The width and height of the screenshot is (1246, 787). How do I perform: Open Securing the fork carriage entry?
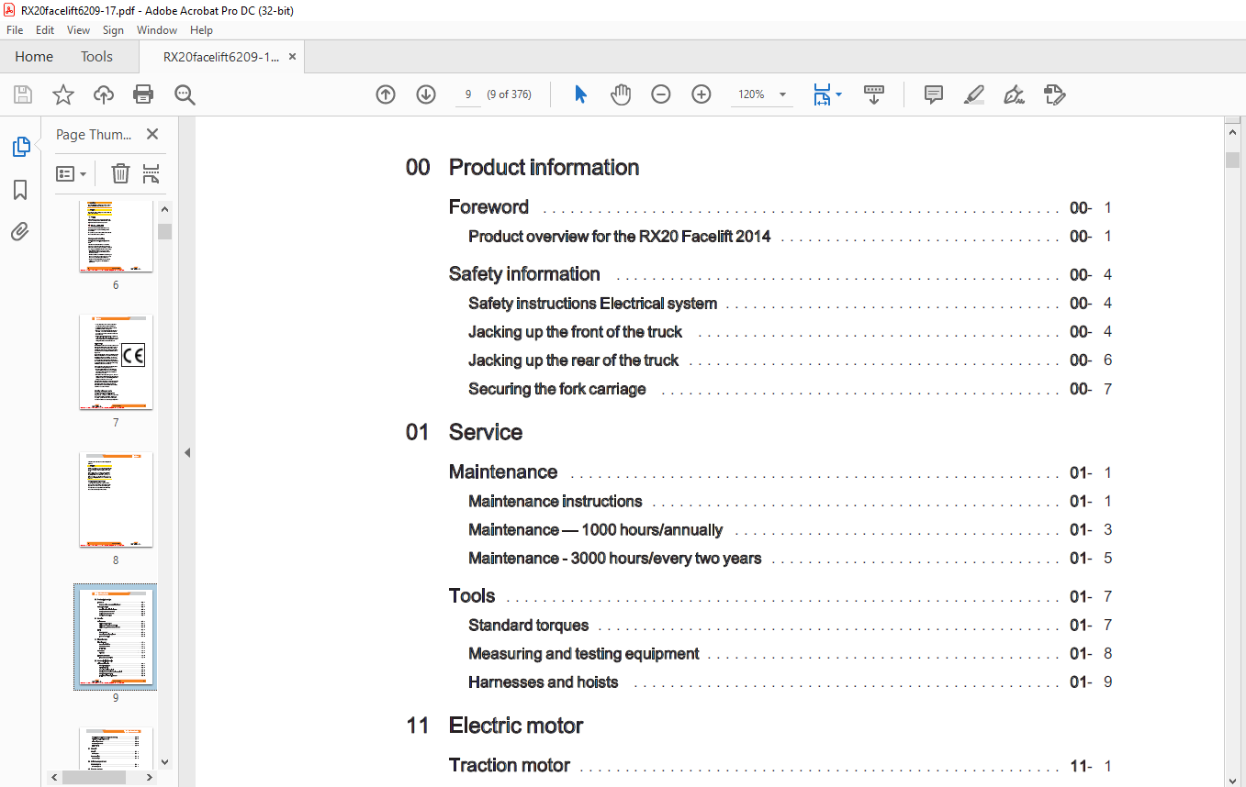tap(557, 389)
